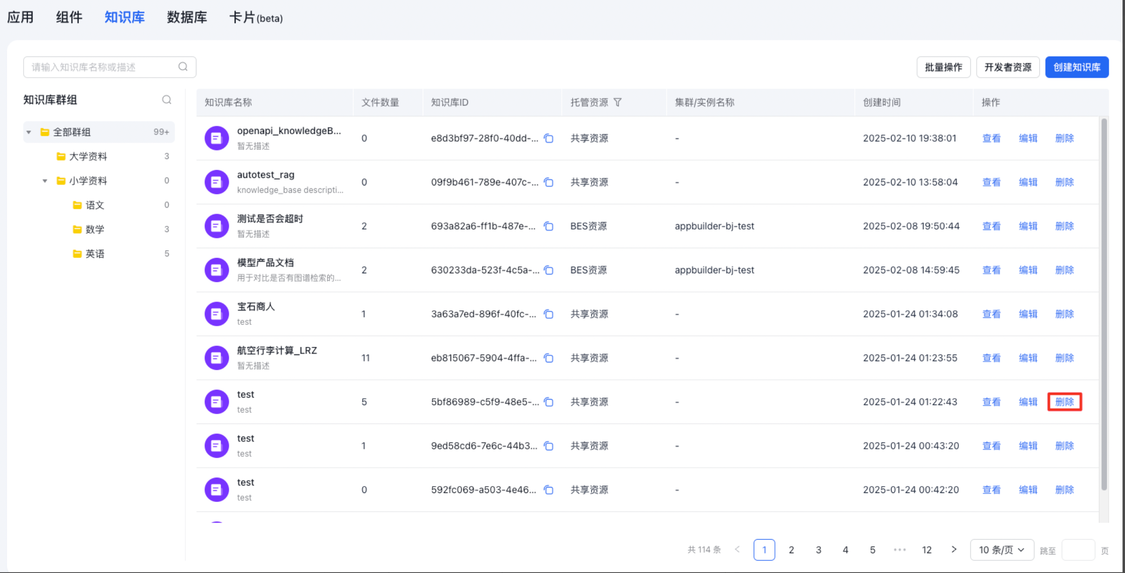This screenshot has width=1125, height=573.
Task: Switch to 组件 tab
Action: 69,17
